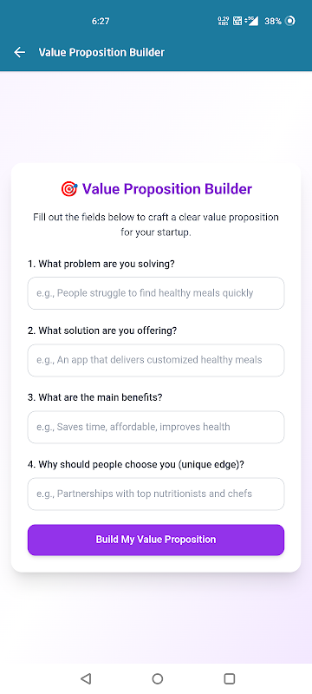The width and height of the screenshot is (312, 694).
Task: Click the purple Value Proposition Builder heading
Action: click(167, 189)
